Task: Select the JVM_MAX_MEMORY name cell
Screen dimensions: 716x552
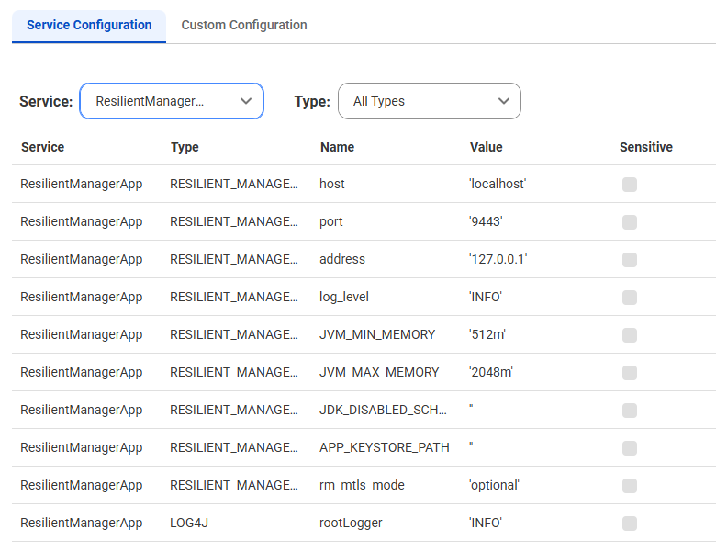Action: coord(379,372)
